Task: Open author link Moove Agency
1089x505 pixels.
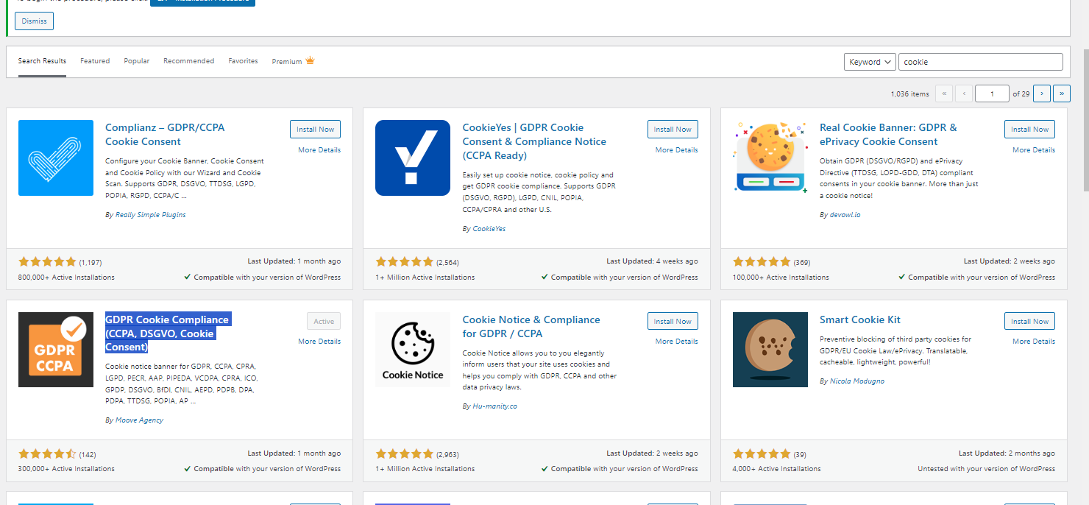Action: 139,420
